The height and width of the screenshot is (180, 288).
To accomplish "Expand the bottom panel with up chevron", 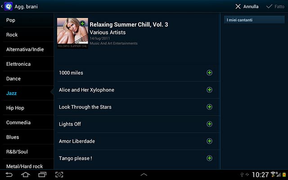I will [144, 175].
